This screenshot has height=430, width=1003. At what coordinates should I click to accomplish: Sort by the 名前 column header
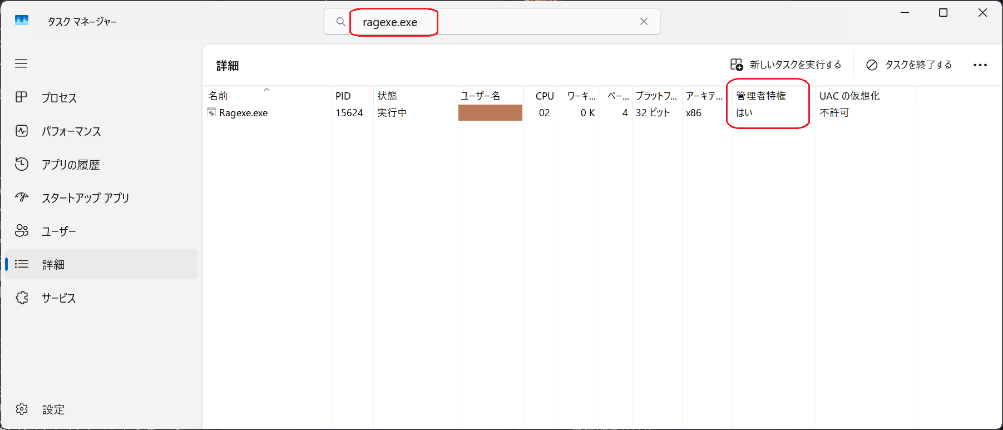pyautogui.click(x=218, y=96)
